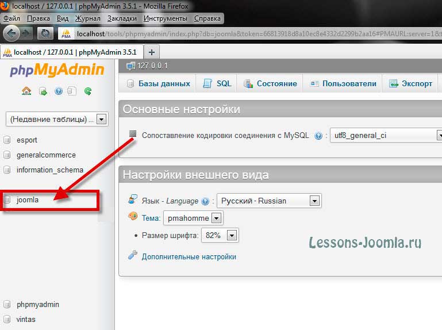Open the Русский - Russian language dropdown
The height and width of the screenshot is (330, 442).
pos(269,201)
